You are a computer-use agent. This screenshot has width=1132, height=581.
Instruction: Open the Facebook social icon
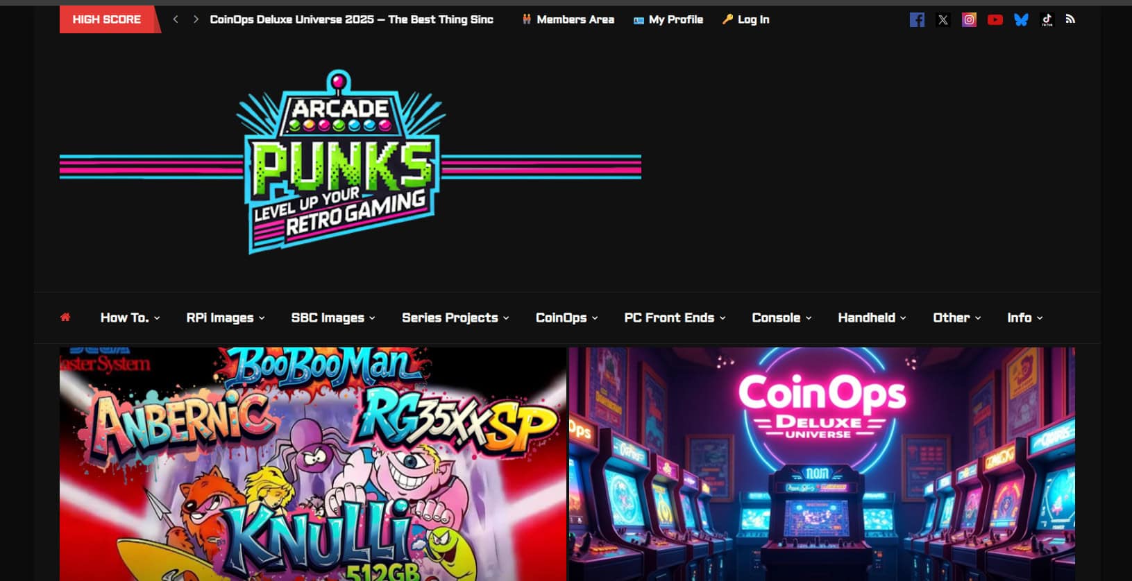pyautogui.click(x=917, y=19)
